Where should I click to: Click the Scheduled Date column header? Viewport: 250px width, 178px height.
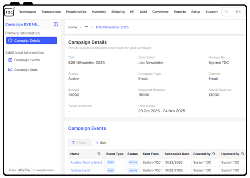pos(177,154)
